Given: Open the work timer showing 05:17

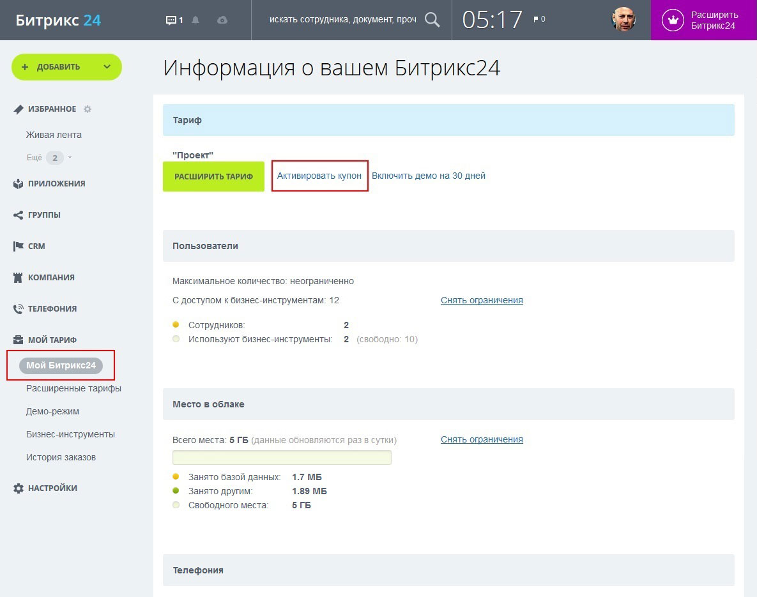Looking at the screenshot, I should [492, 20].
